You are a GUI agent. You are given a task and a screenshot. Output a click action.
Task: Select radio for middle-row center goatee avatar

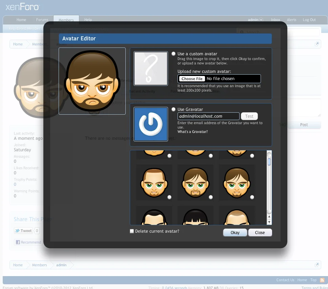click(x=211, y=197)
